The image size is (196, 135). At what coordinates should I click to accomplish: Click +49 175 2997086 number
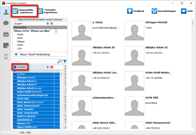(x=154, y=78)
